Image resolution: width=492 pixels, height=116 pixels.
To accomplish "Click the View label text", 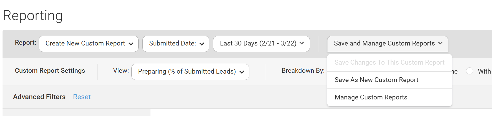I will tap(121, 71).
